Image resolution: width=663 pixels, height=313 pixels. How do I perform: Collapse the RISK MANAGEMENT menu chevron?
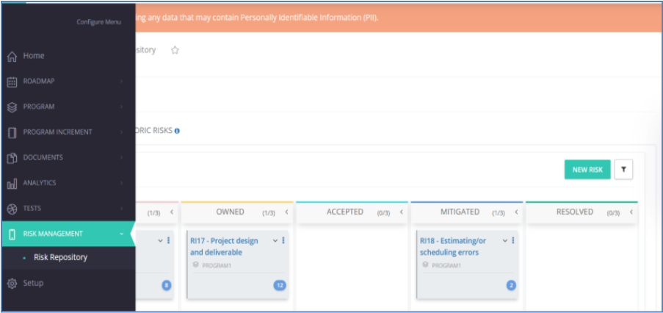(121, 234)
